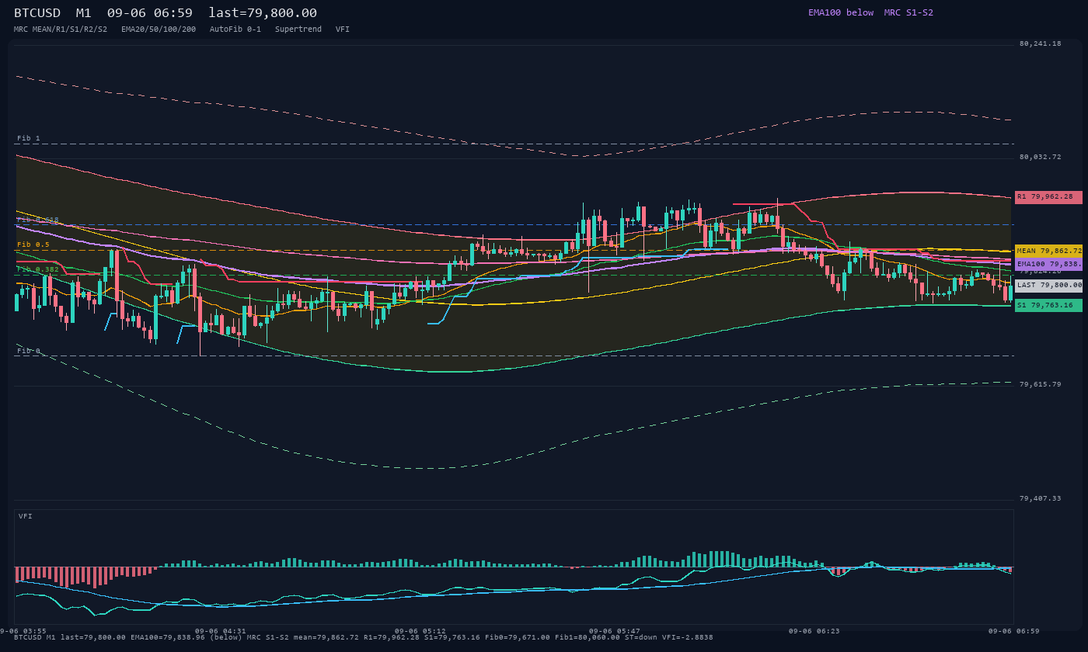
Task: Click the 09-06 06:59 time axis label
Action: tap(1014, 631)
